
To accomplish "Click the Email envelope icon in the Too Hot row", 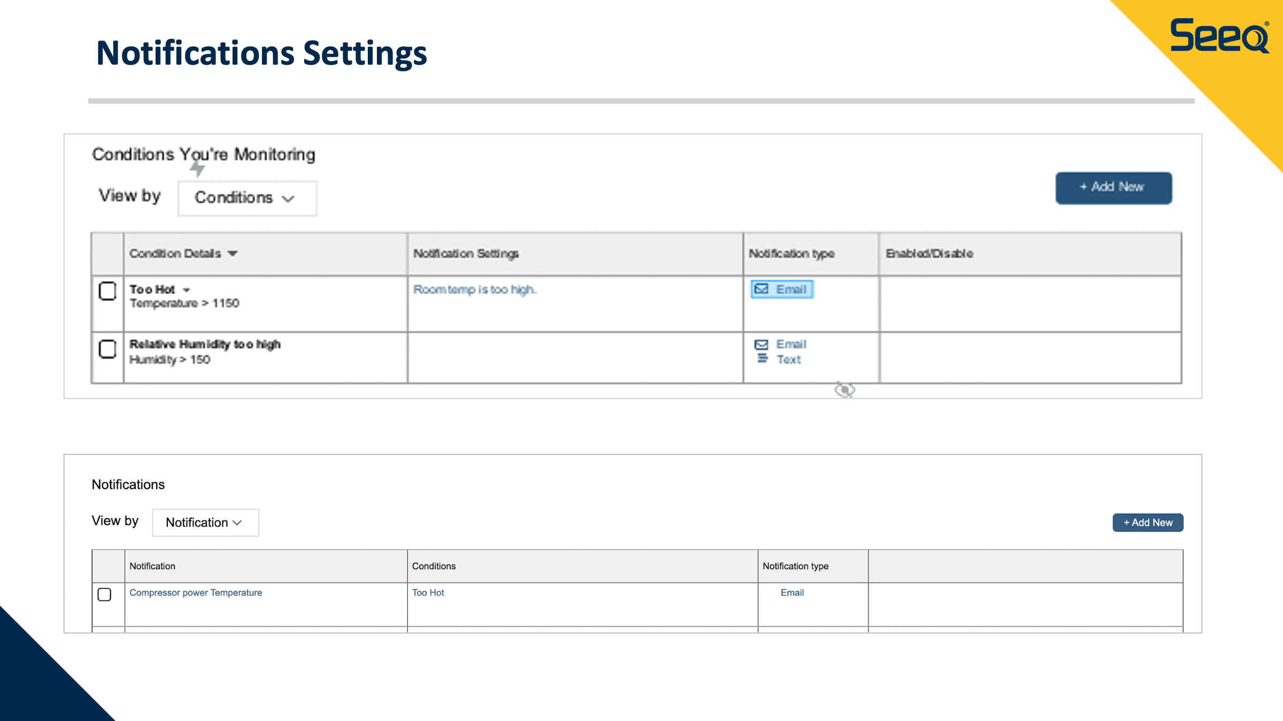I will (761, 289).
